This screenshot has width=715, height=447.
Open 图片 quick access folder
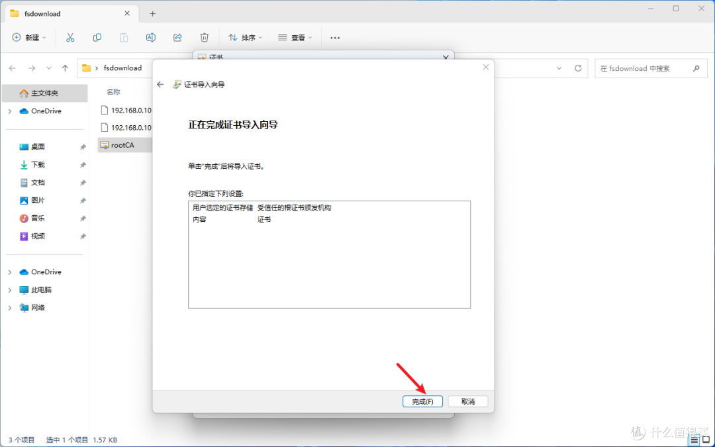pyautogui.click(x=38, y=200)
